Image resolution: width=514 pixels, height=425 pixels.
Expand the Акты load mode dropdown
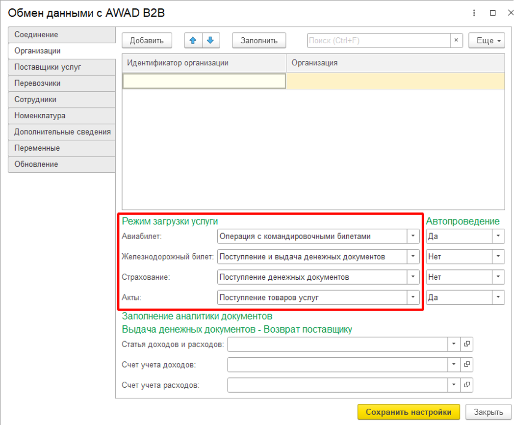tap(413, 297)
